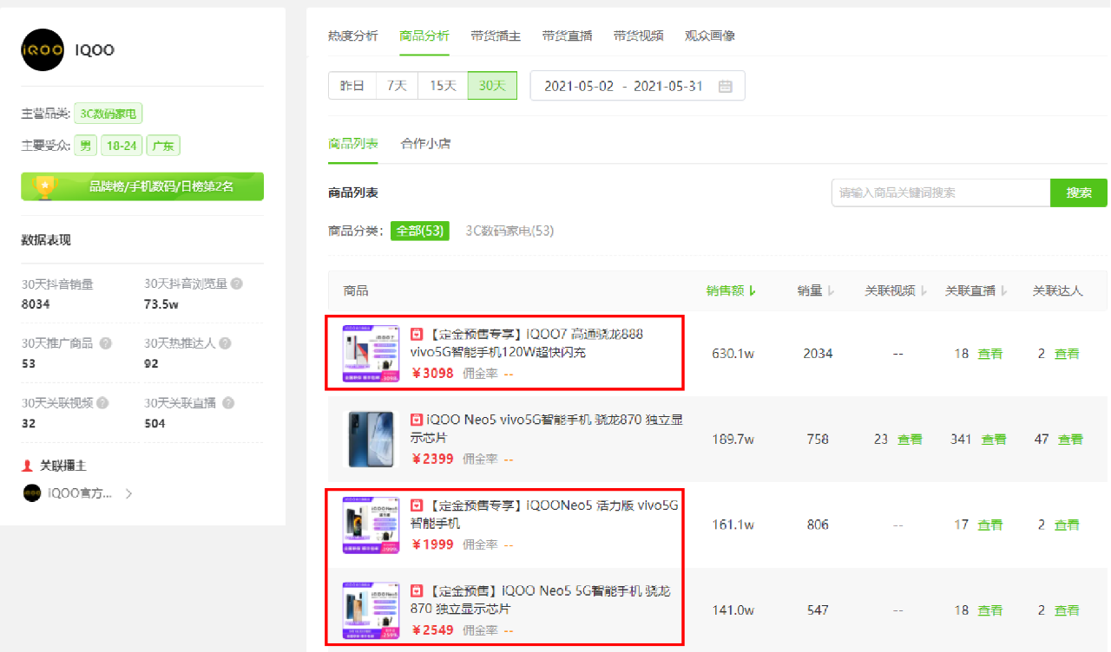
Task: View 341 关联直播 for iQOO Neo5
Action: pos(994,440)
